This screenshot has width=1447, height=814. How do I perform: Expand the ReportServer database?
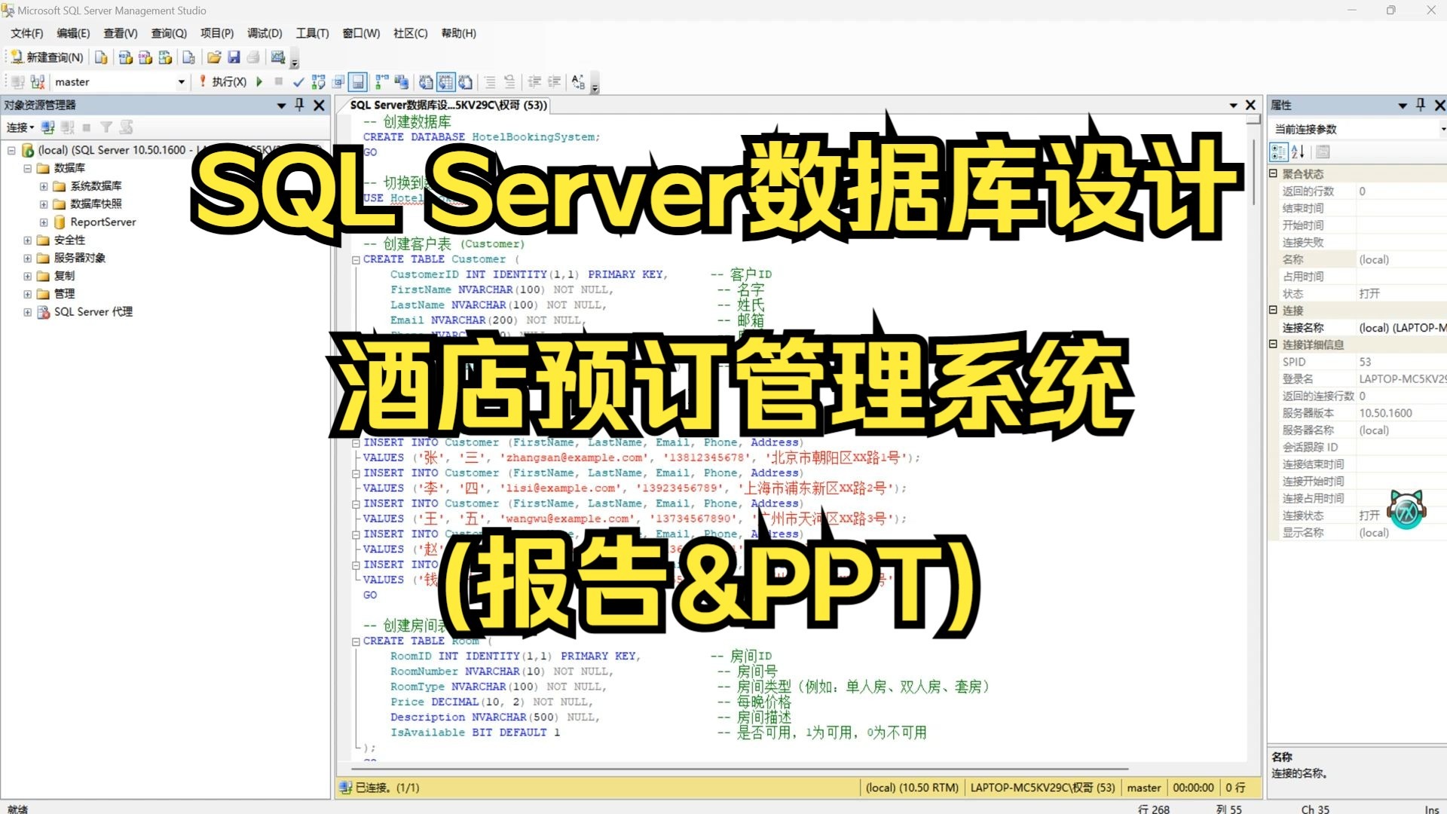(44, 222)
